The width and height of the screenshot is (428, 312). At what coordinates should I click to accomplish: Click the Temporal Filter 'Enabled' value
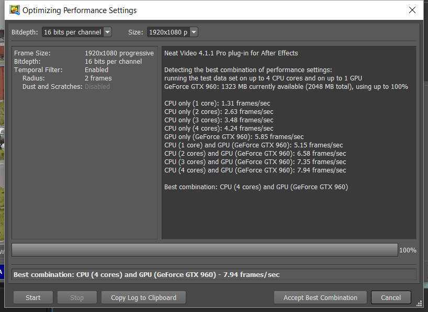point(96,70)
